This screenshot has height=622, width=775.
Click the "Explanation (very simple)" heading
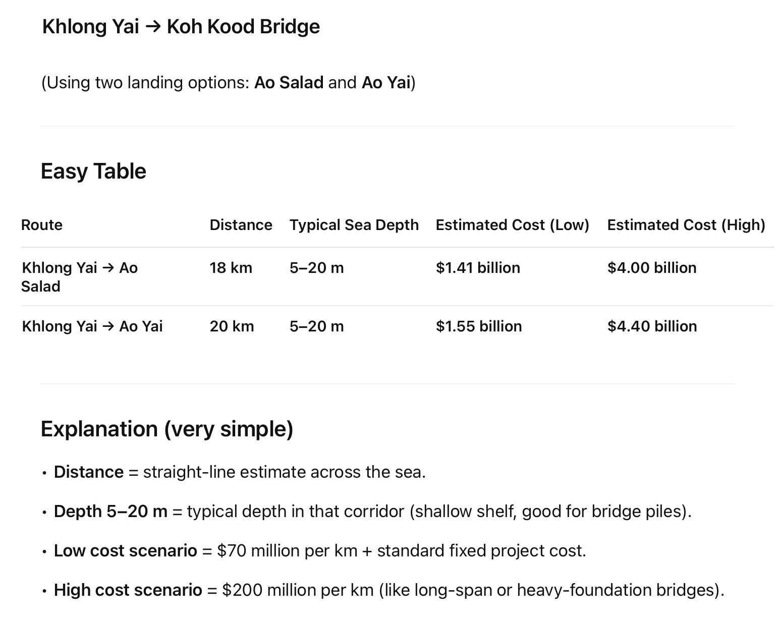click(x=167, y=429)
